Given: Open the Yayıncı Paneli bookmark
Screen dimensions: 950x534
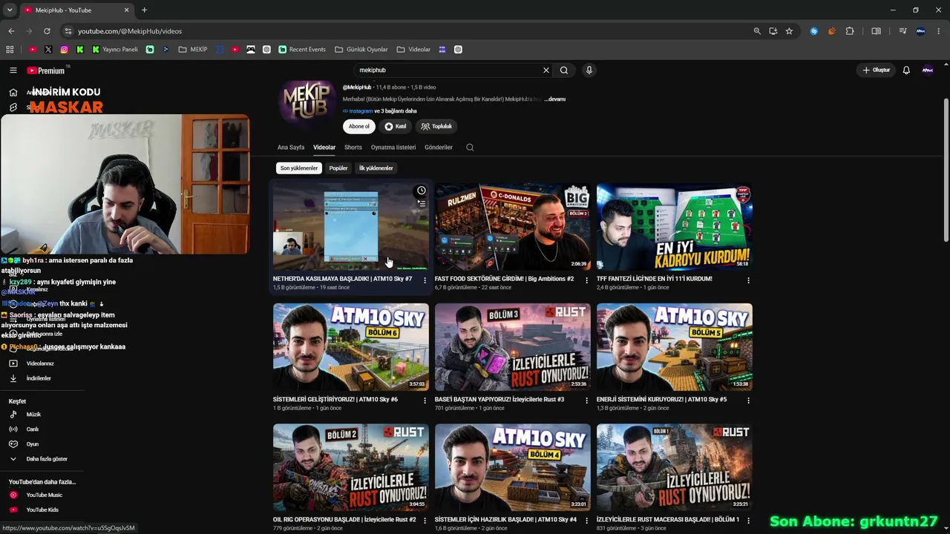Looking at the screenshot, I should pos(115,50).
